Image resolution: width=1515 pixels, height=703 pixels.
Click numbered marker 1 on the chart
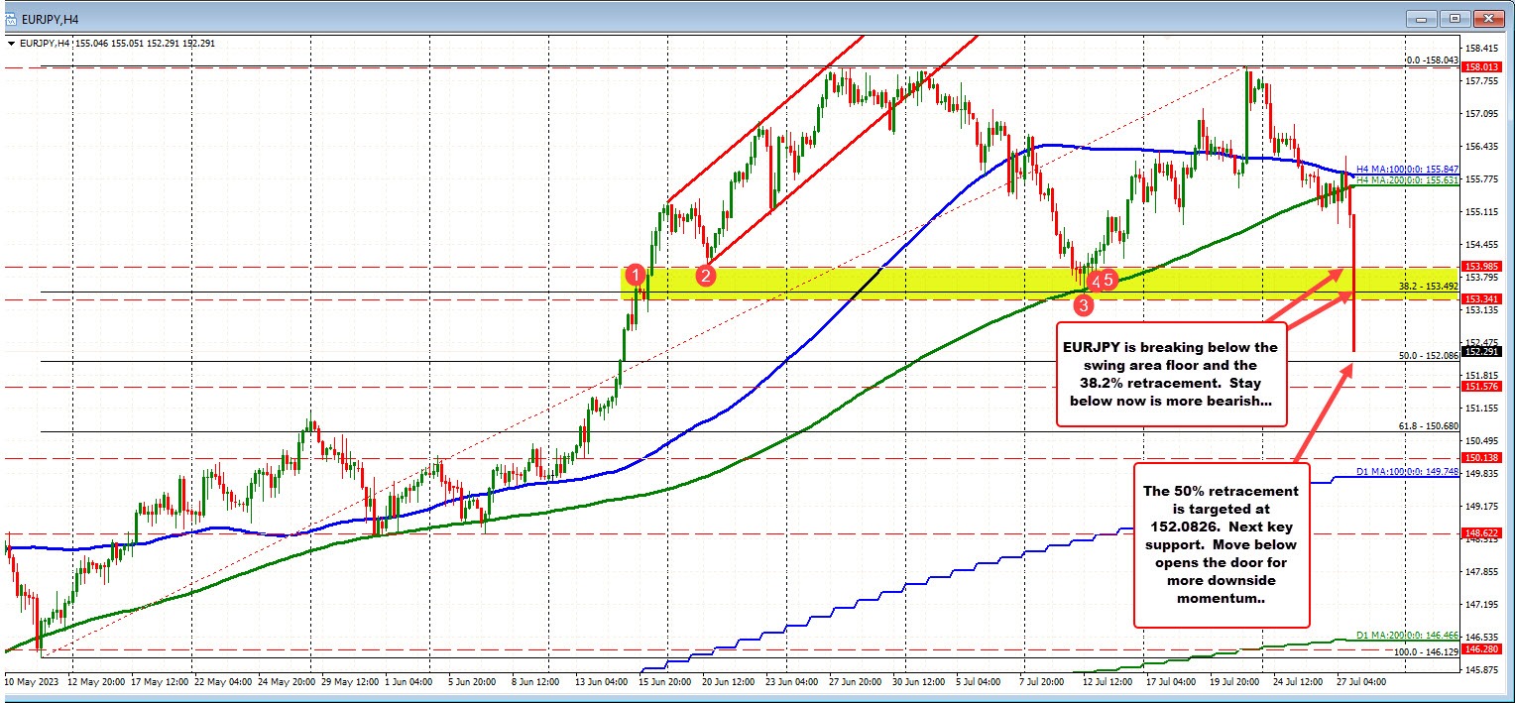(636, 276)
